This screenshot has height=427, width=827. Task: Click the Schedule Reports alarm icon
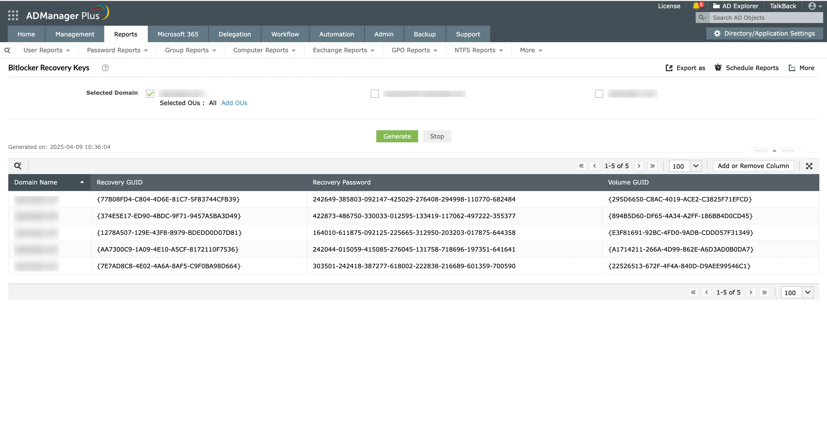[718, 68]
